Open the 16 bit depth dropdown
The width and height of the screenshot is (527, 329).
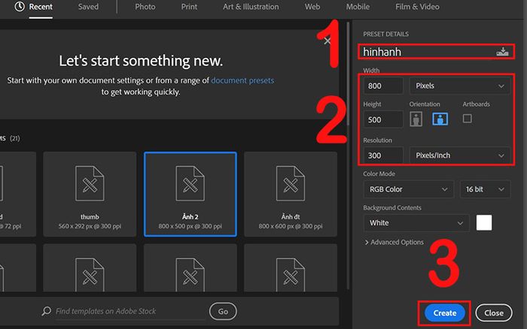coord(485,189)
